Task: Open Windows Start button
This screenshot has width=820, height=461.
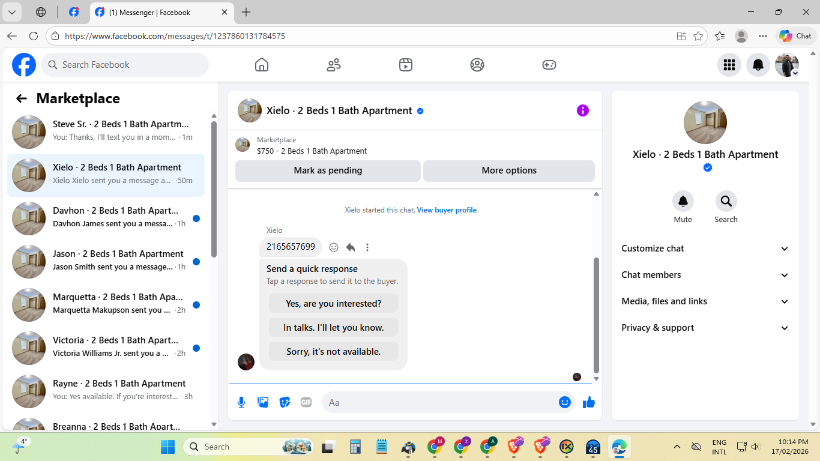Action: point(167,447)
